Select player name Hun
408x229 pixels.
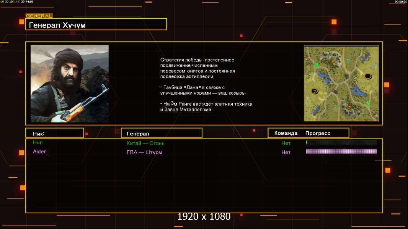(x=38, y=142)
